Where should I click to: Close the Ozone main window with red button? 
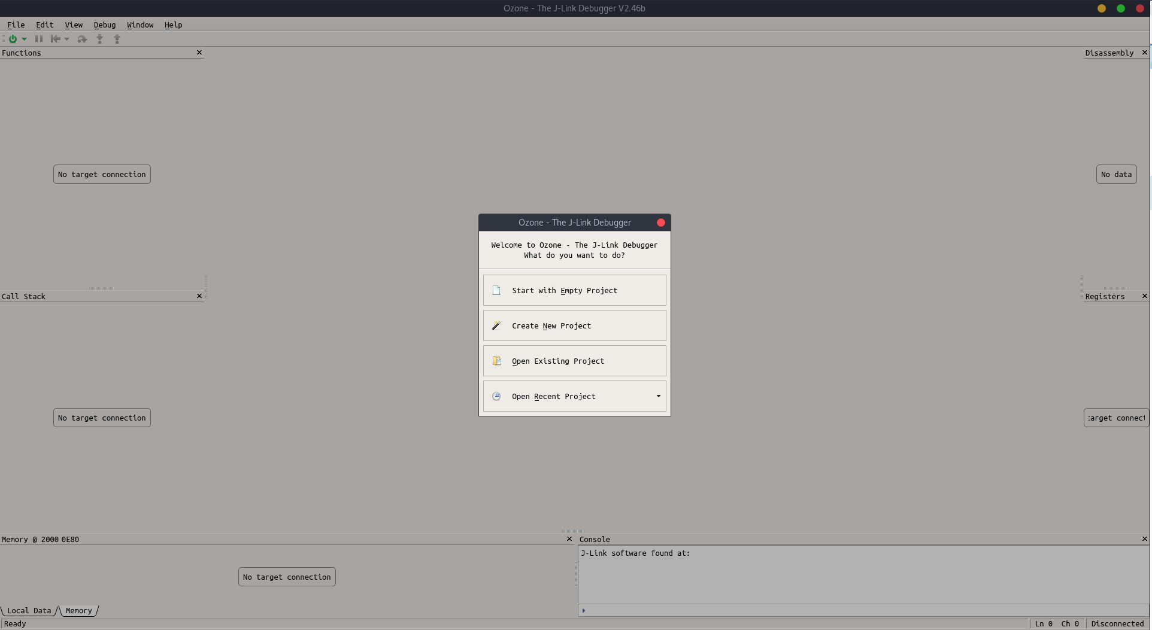[x=1140, y=8]
